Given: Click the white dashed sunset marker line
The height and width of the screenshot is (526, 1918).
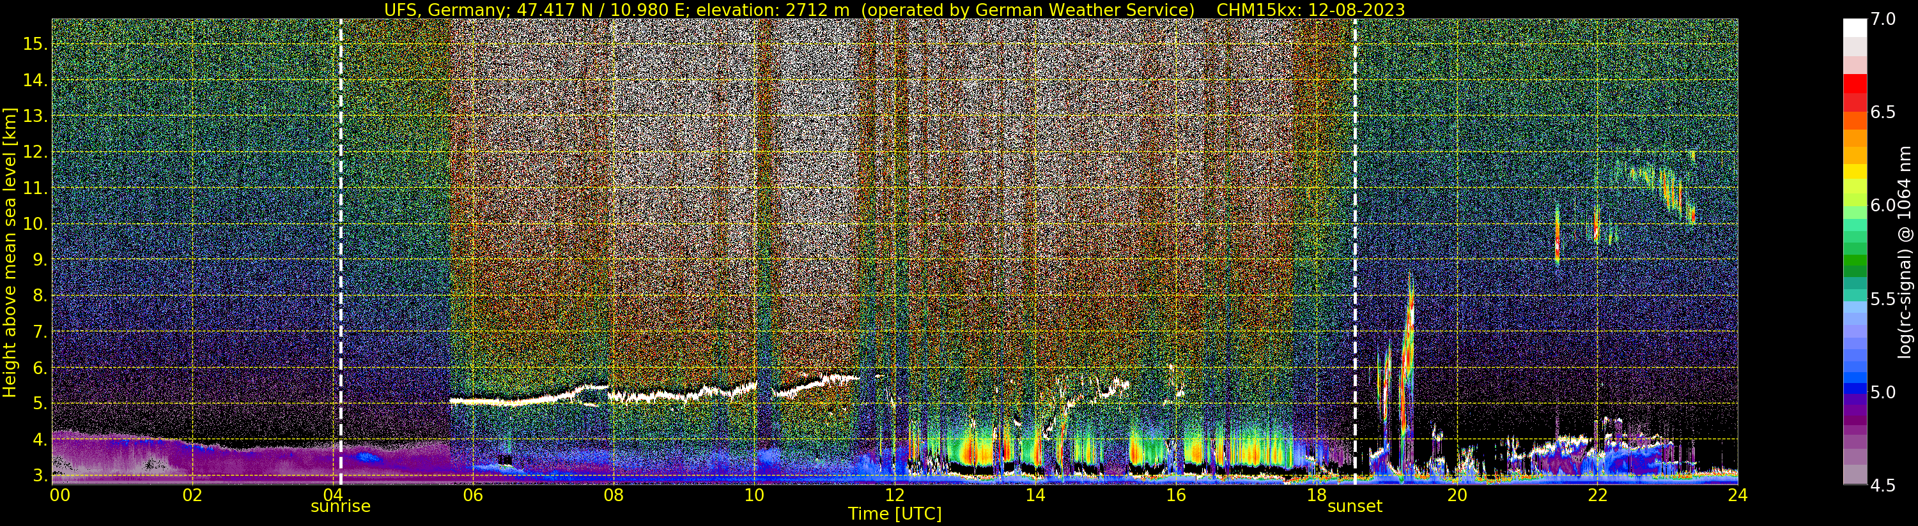Looking at the screenshot, I should pos(1354,252).
